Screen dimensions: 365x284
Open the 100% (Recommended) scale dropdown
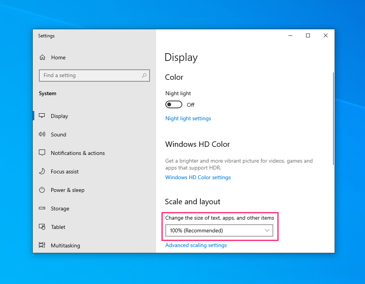coord(219,230)
